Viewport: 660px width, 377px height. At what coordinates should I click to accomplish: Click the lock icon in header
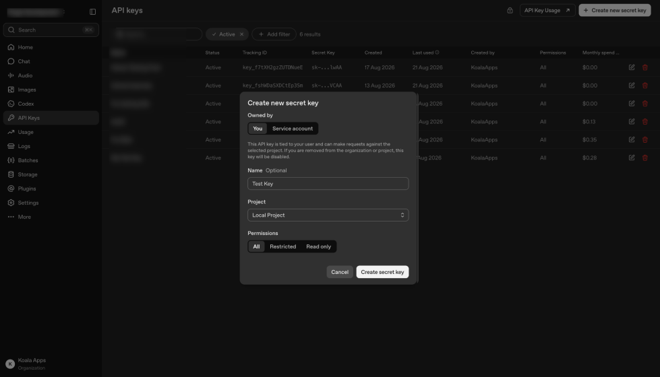click(510, 10)
